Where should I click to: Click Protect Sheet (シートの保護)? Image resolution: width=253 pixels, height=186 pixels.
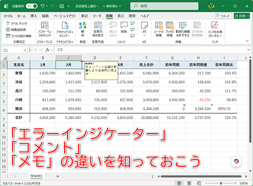pyautogui.click(x=159, y=30)
